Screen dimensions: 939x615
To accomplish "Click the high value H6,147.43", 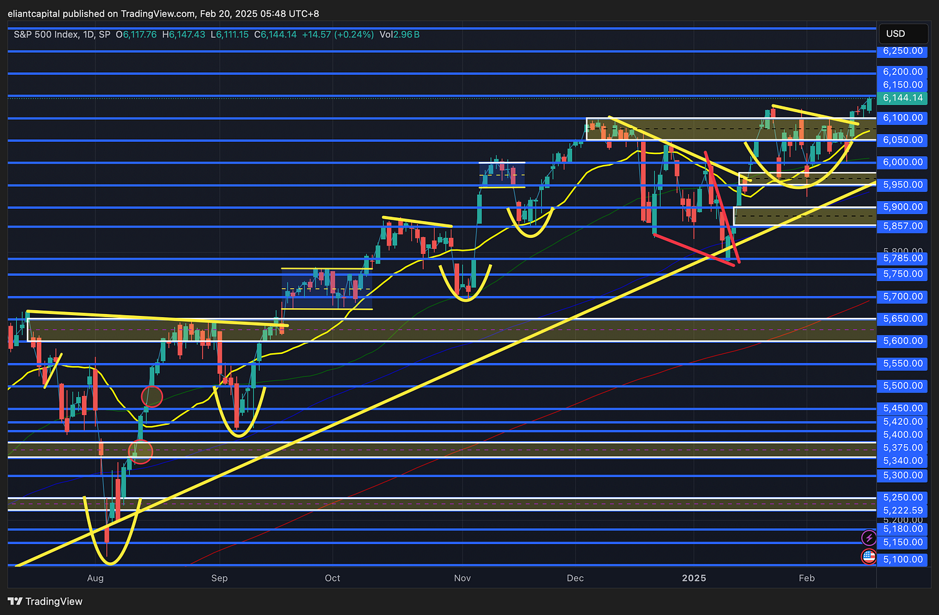I will tap(184, 34).
